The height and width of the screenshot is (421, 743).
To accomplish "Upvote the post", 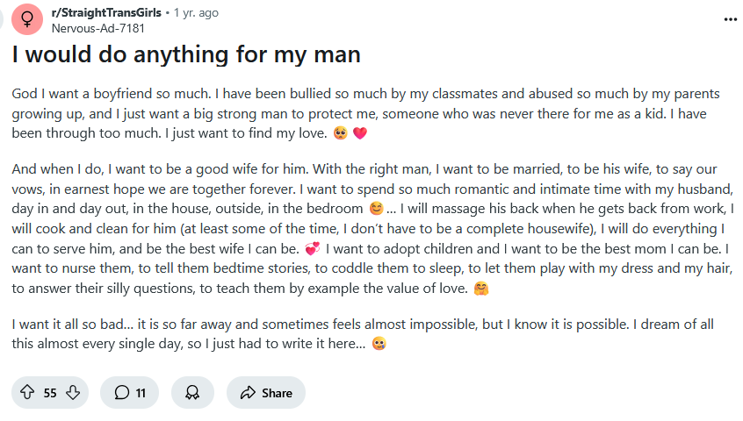I will tap(26, 393).
